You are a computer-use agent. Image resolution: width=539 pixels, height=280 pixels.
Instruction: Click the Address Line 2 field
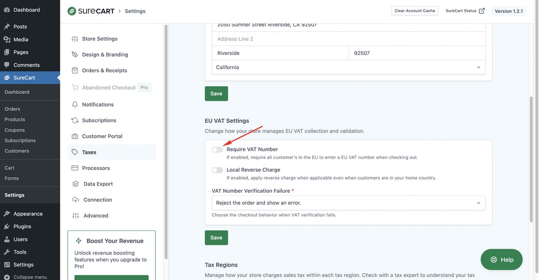(x=349, y=39)
